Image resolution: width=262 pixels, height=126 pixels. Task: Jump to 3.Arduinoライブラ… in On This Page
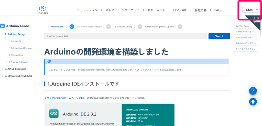245,43
